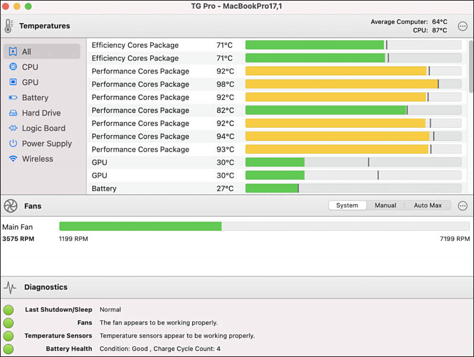Click the 3575 RPM current fan speed
This screenshot has width=474, height=357.
[x=18, y=239]
